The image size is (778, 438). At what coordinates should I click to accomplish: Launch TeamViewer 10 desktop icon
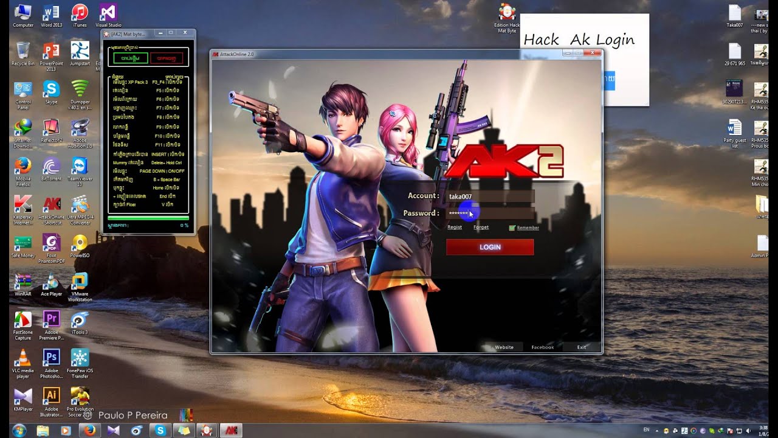[80, 172]
